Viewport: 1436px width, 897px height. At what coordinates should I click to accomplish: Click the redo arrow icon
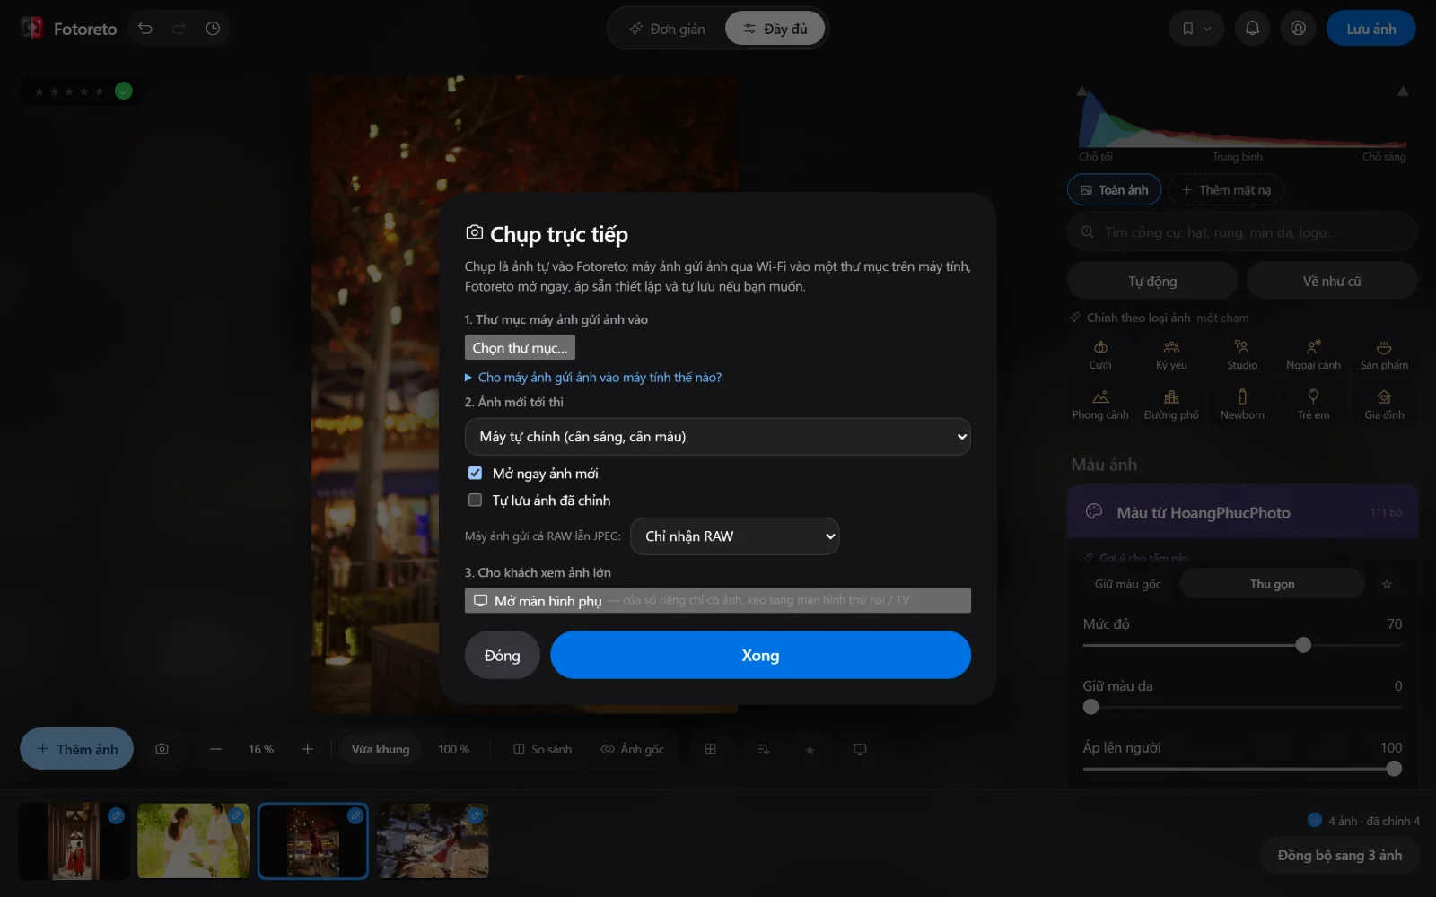179,29
